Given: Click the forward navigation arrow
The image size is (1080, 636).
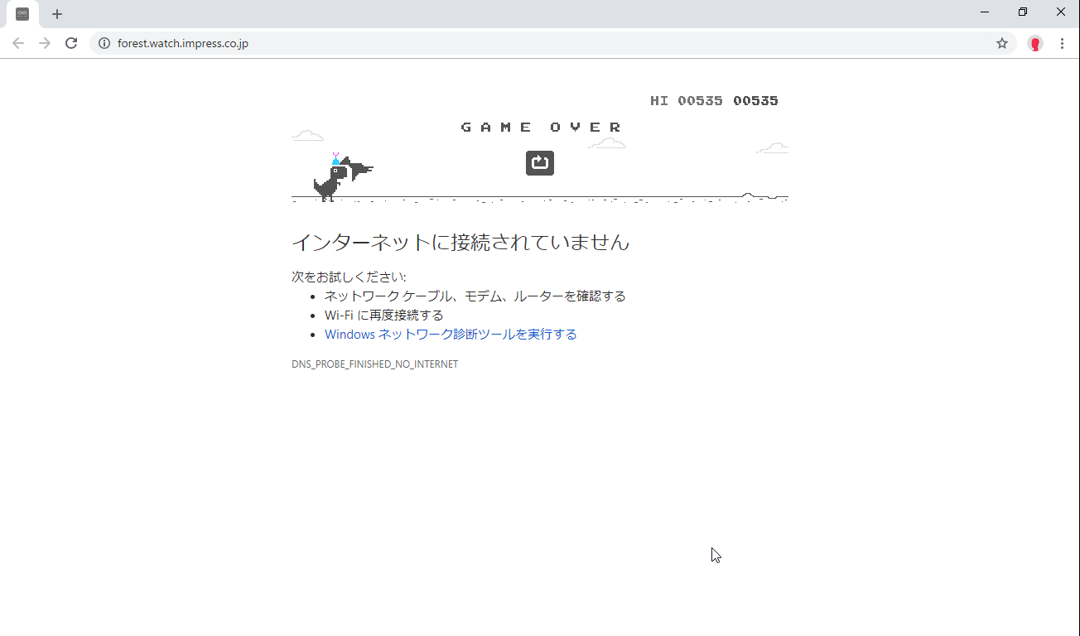Looking at the screenshot, I should 45,43.
